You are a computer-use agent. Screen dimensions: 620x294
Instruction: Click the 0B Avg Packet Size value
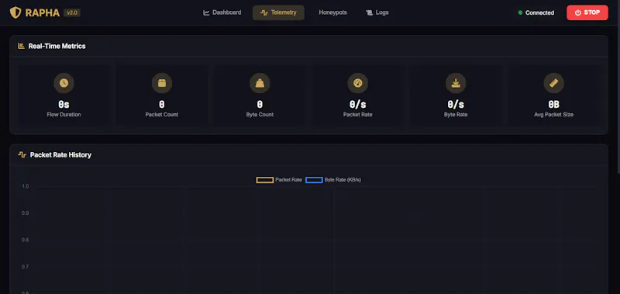click(x=553, y=105)
